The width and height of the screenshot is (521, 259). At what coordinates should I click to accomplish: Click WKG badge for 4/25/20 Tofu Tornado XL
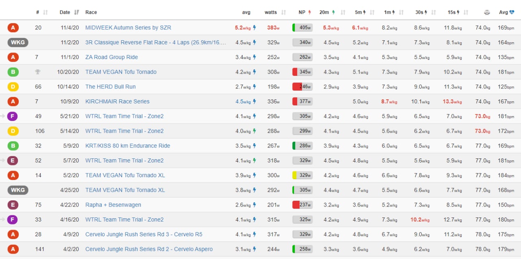(x=18, y=190)
